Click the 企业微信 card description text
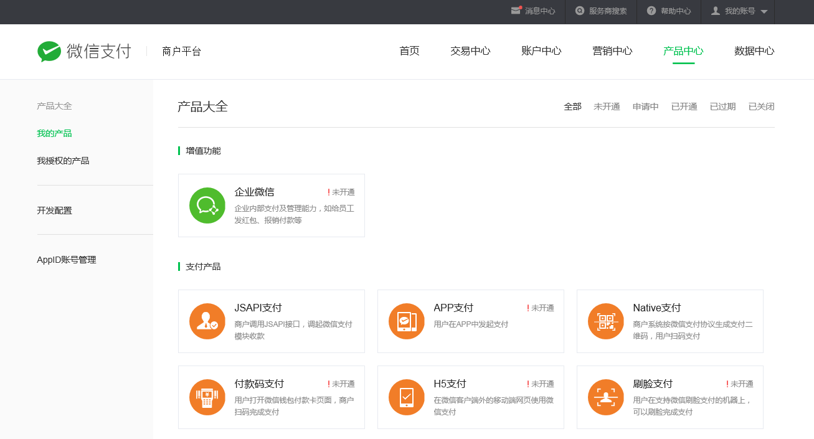This screenshot has height=439, width=814. (x=294, y=214)
